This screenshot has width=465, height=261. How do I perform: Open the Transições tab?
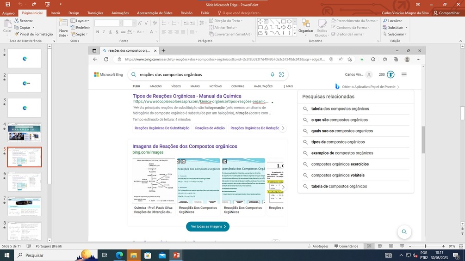click(95, 13)
